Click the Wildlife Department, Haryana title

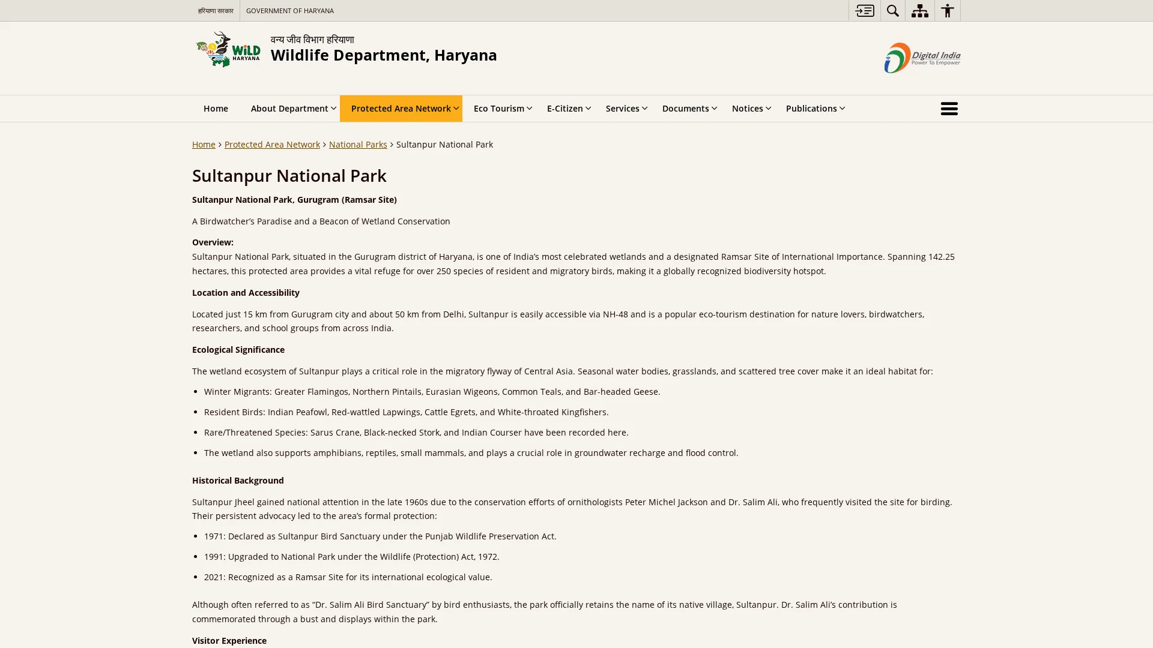tap(384, 55)
